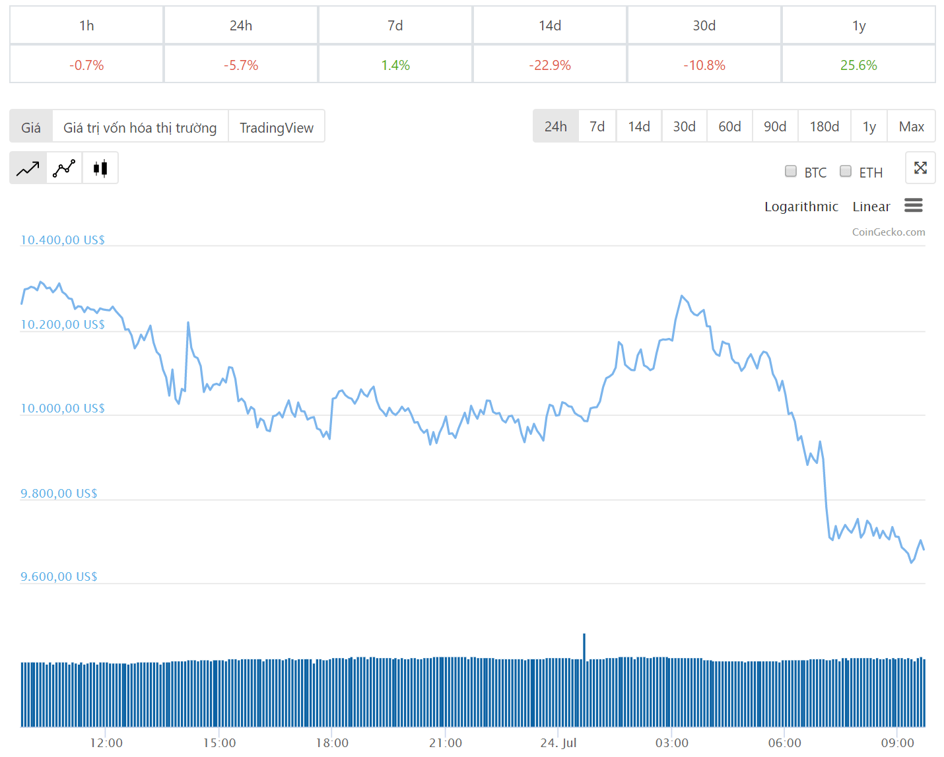The width and height of the screenshot is (944, 757).
Task: Click the 12:00 time axis label
Action: pos(106,742)
